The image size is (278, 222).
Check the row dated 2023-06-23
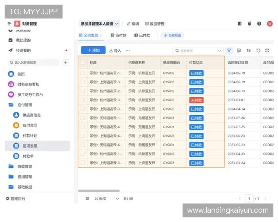tap(82, 136)
